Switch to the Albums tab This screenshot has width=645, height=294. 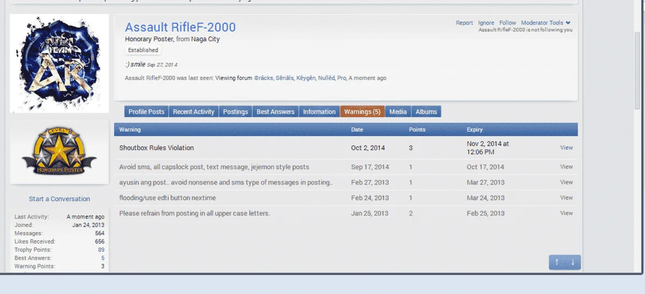[x=426, y=112]
